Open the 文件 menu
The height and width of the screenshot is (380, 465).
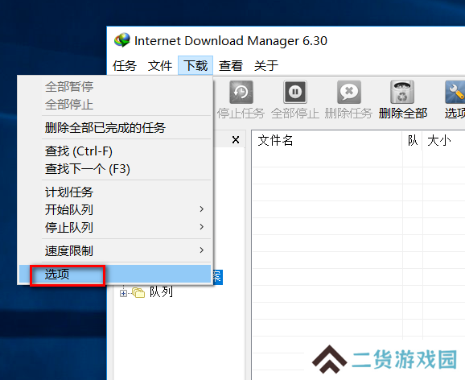(x=160, y=65)
